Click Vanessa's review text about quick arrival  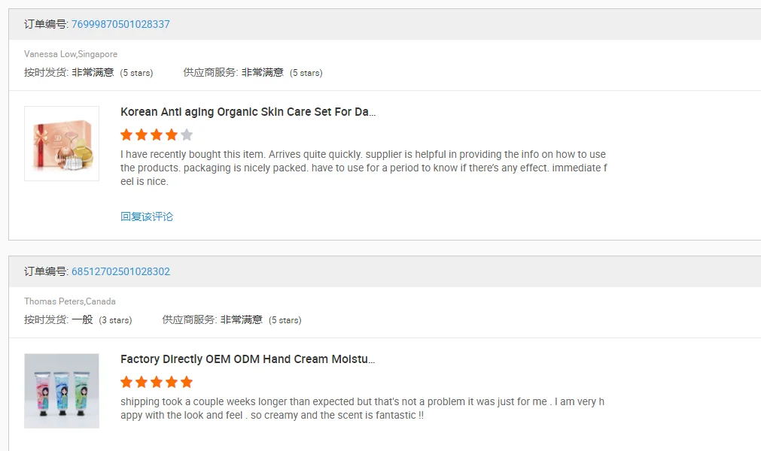[x=364, y=168]
